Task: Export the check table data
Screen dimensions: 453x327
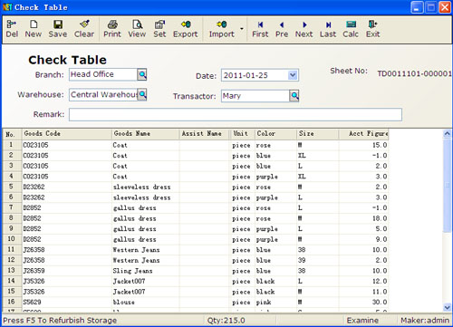Action: pyautogui.click(x=186, y=29)
